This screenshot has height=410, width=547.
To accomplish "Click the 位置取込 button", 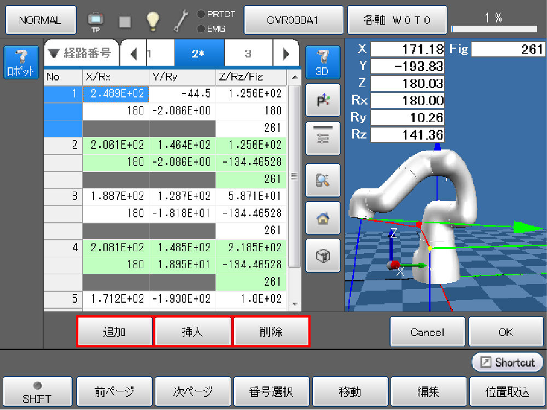I will (507, 392).
